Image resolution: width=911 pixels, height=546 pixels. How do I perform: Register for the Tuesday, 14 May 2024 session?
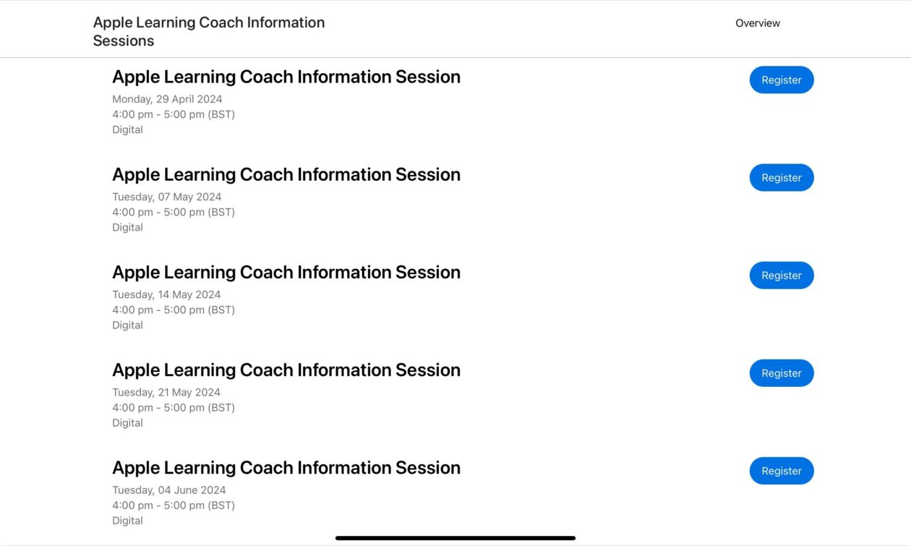tap(781, 275)
